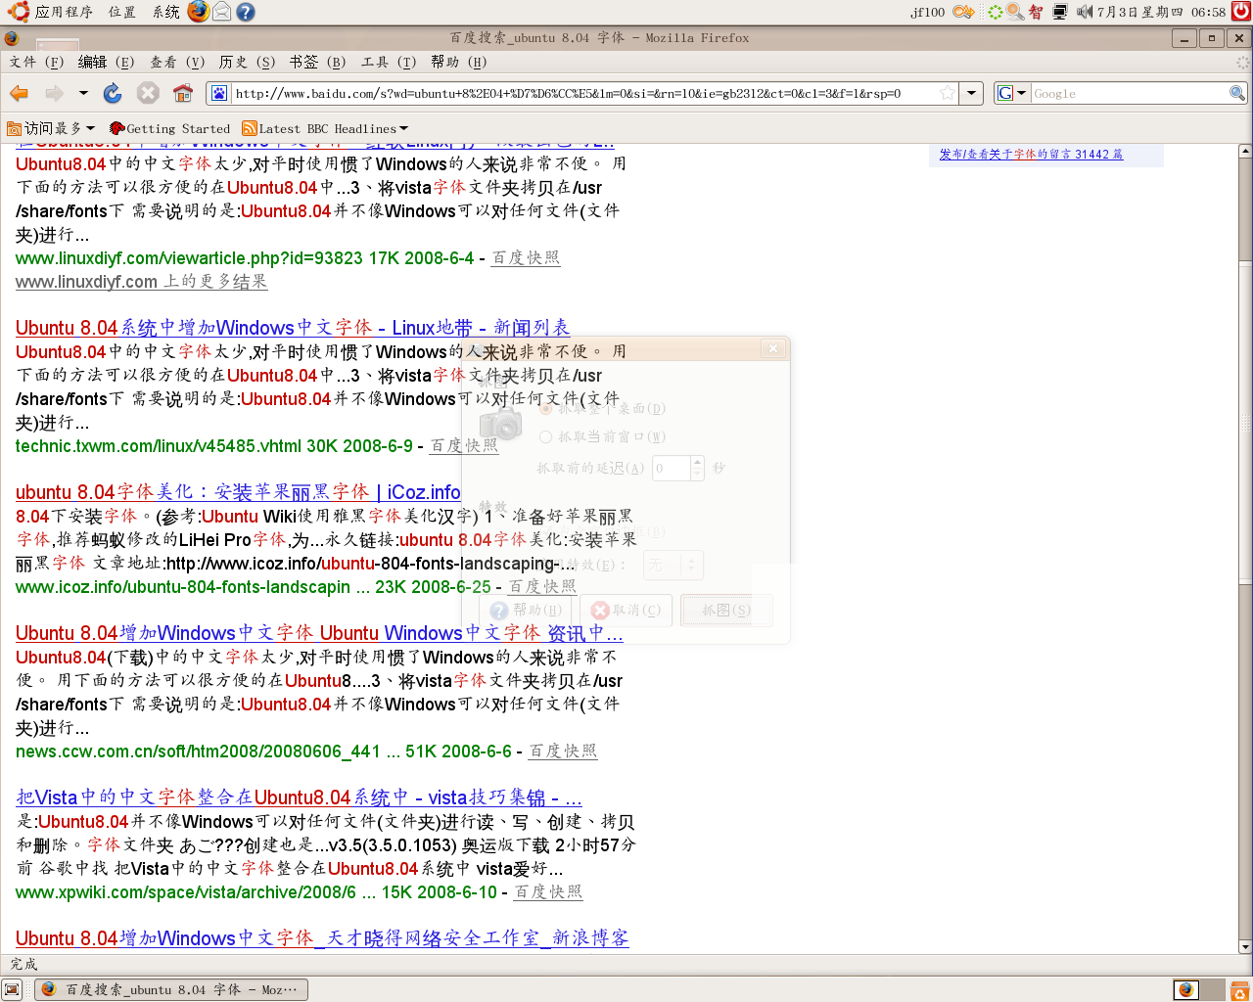
Task: Click the vertical scrollbar up arrow
Action: click(x=1245, y=152)
